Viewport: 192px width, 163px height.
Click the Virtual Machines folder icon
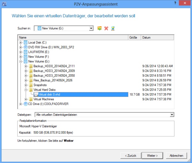point(31,99)
